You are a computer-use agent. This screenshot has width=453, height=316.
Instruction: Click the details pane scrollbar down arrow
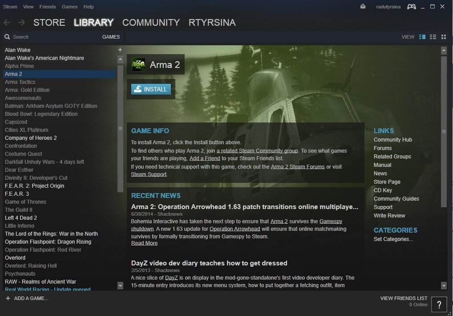(x=444, y=286)
